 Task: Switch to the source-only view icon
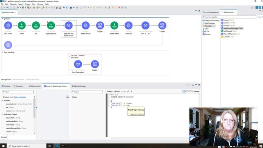tap(191, 91)
